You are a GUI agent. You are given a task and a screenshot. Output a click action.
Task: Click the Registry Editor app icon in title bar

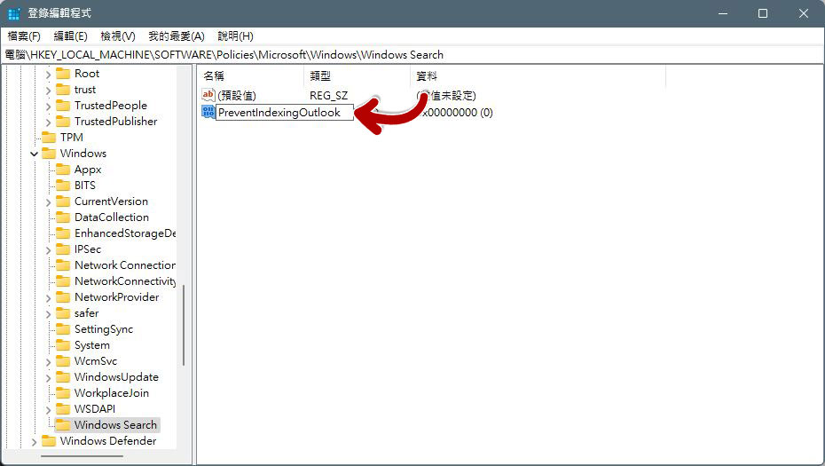13,13
